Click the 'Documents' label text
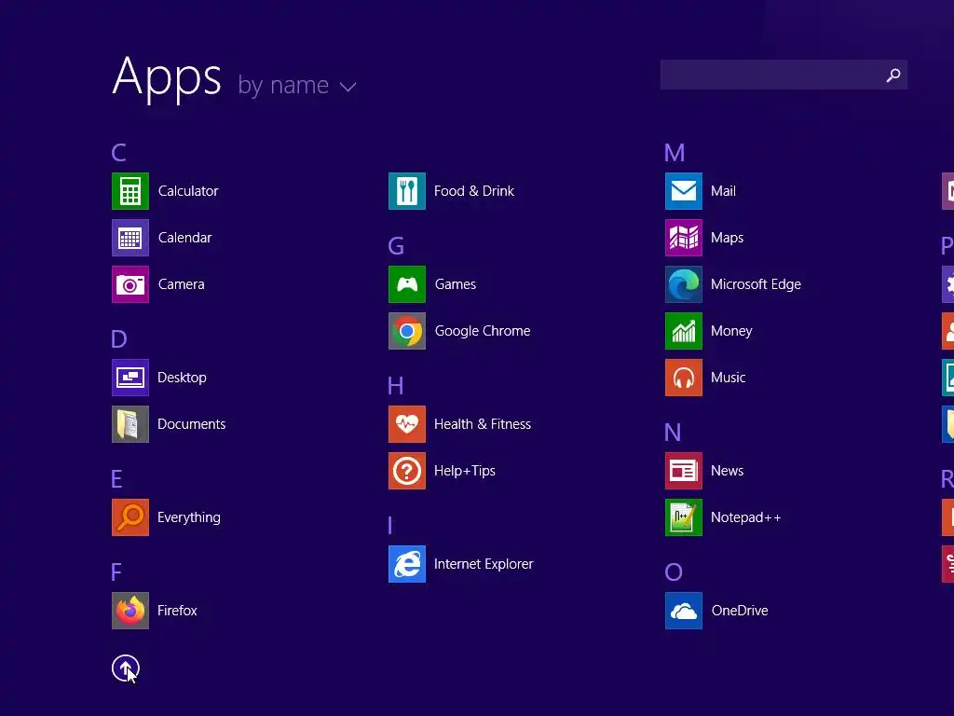This screenshot has height=716, width=954. [x=192, y=424]
